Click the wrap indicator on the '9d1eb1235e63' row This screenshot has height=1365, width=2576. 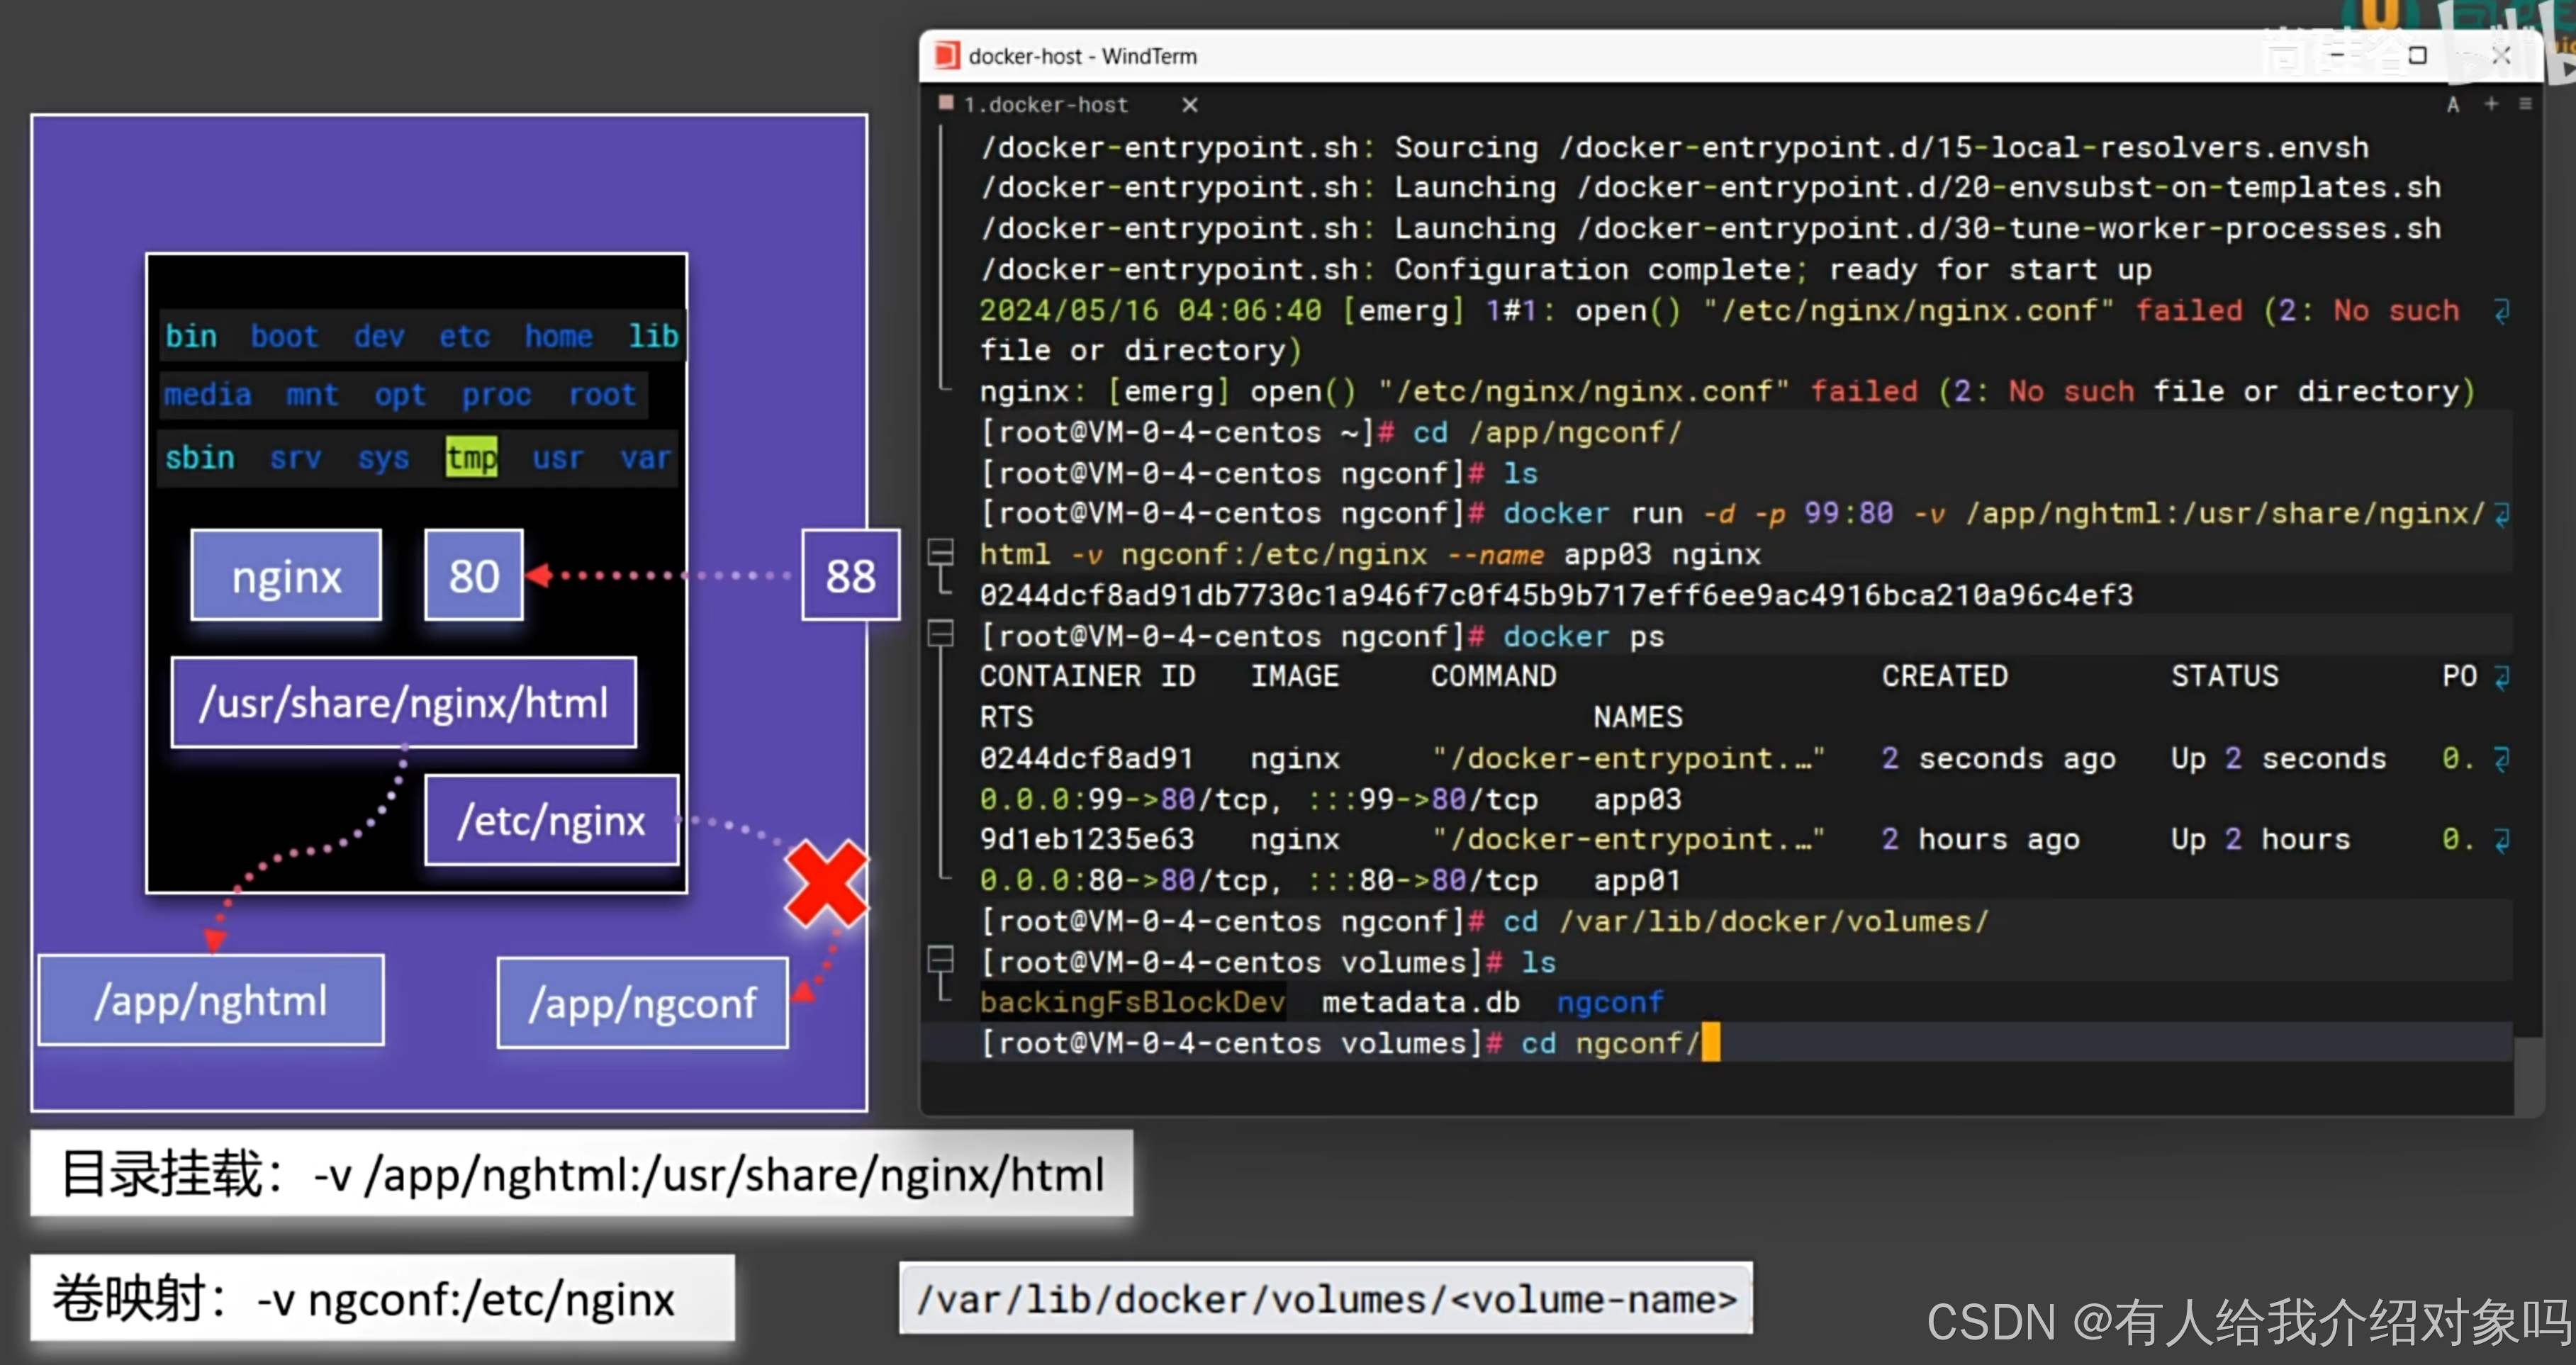click(2502, 840)
